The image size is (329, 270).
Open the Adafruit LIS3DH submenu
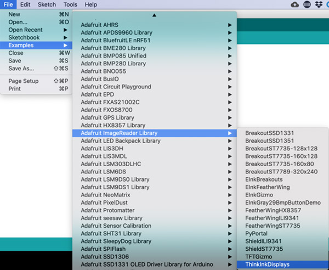point(155,148)
